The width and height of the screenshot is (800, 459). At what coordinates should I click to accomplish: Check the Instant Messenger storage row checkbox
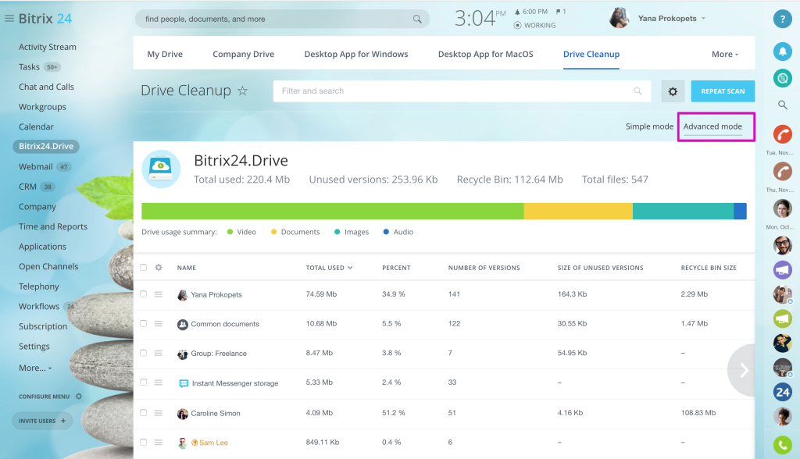coord(144,382)
